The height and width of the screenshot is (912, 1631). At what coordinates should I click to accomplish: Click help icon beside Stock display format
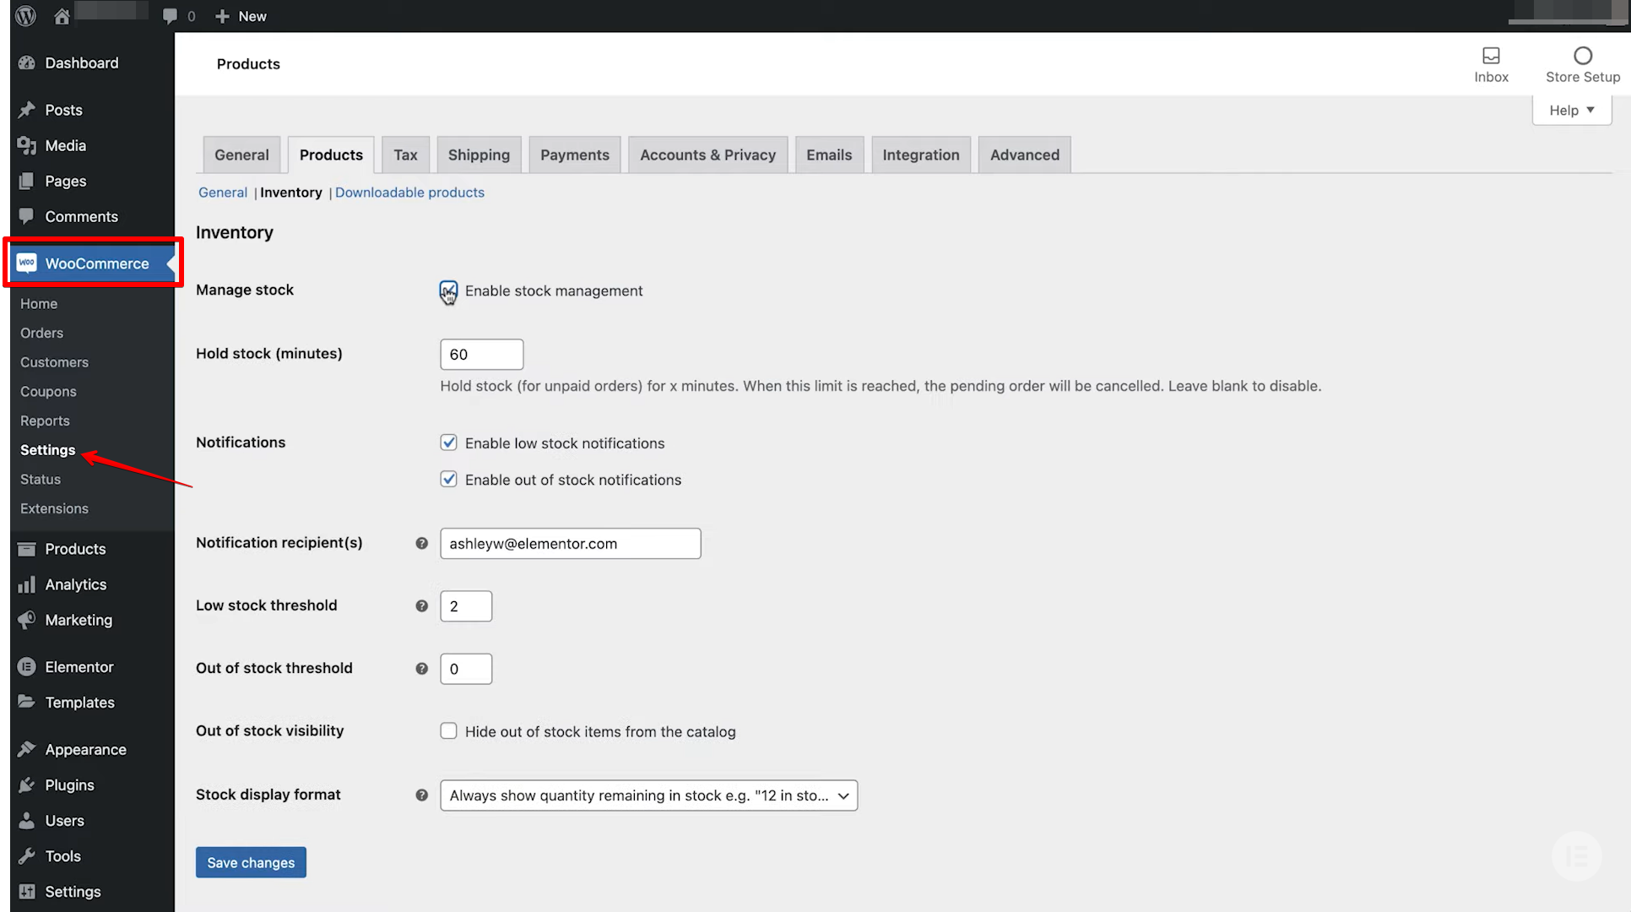coord(421,795)
